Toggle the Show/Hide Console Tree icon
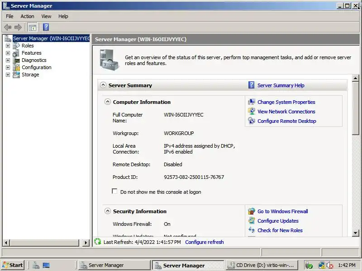Viewport: 362px width, 271px height. pos(32,27)
